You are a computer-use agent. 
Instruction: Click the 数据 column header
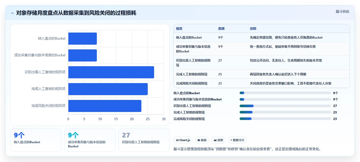pyautogui.click(x=221, y=29)
